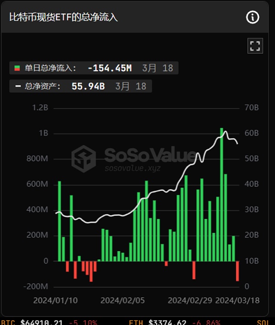The image size is (275, 325).
Task: Click the chart title 比特币现货ETF的总净流入
Action: coord(64,17)
